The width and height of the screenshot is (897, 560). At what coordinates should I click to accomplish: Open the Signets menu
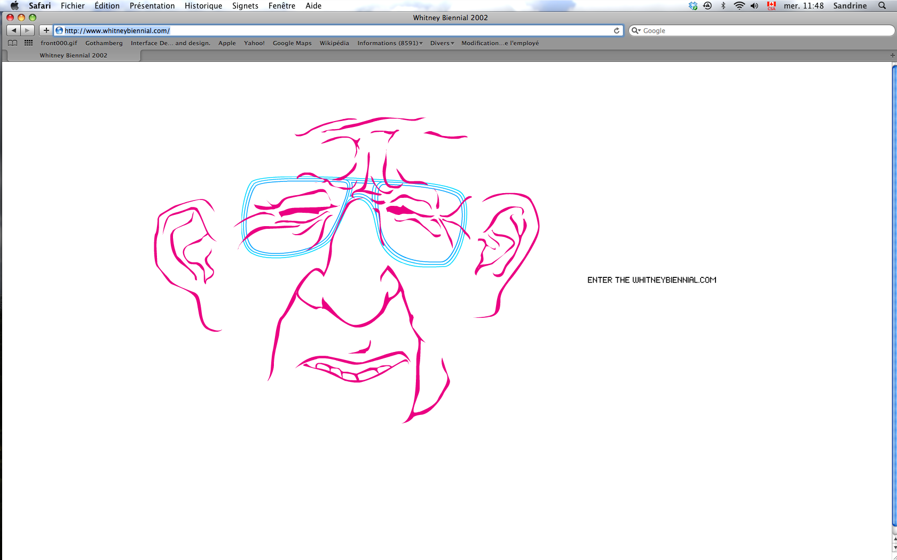(245, 5)
